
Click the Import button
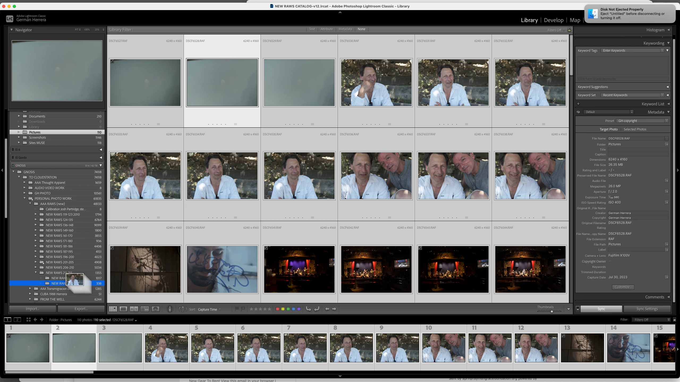(33, 309)
